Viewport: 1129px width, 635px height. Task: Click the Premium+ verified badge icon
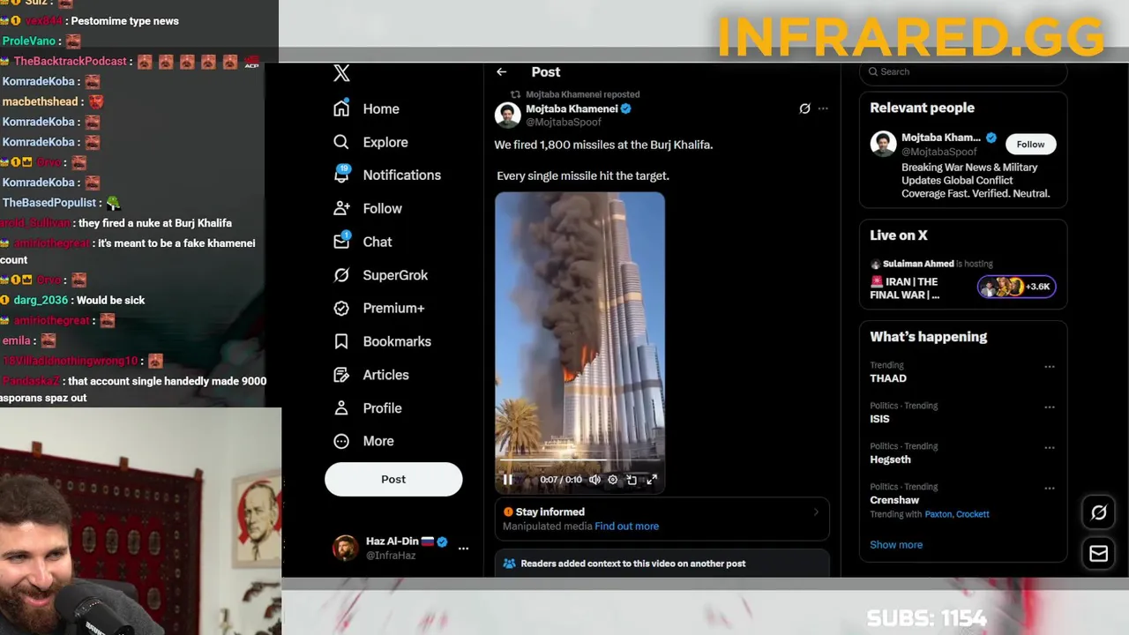pyautogui.click(x=341, y=308)
